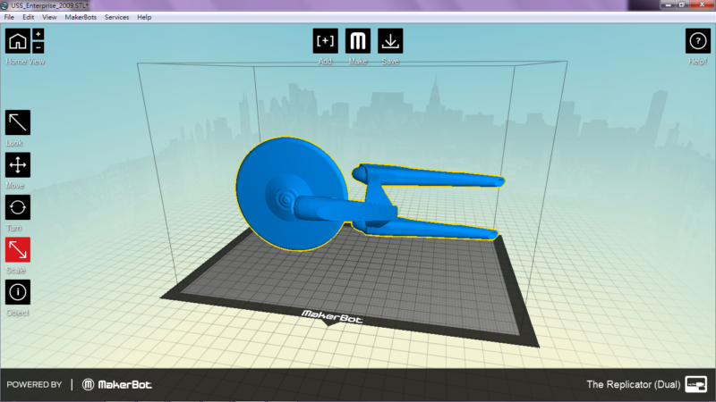Image resolution: width=716 pixels, height=402 pixels.
Task: Open the Edit menu
Action: click(x=29, y=17)
